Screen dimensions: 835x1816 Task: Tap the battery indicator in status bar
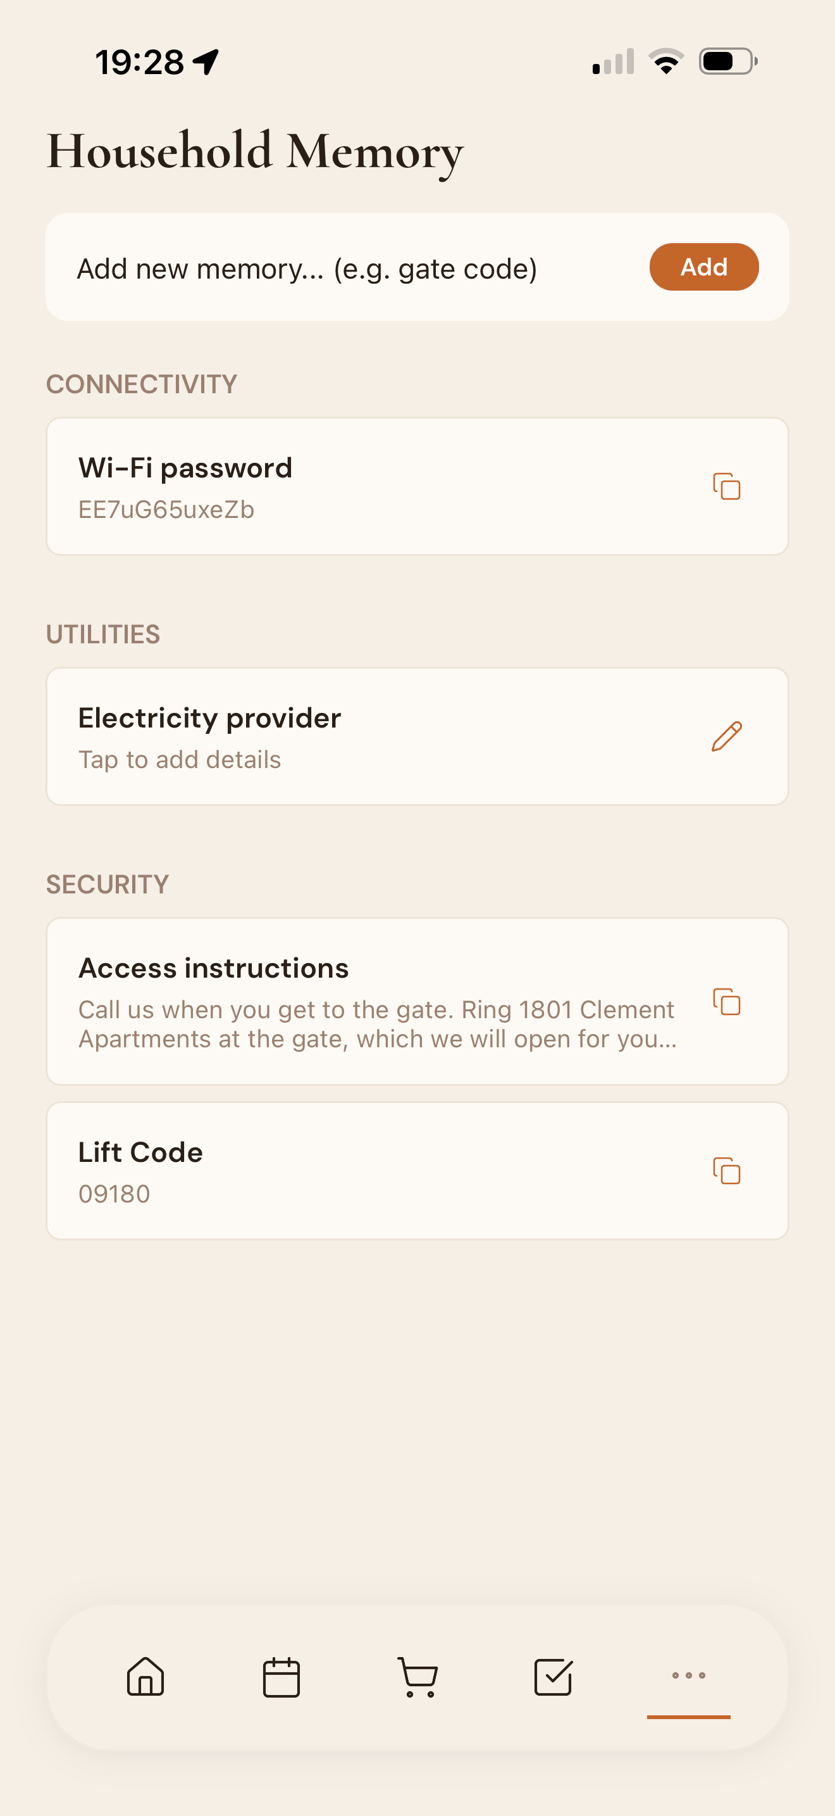pyautogui.click(x=728, y=61)
